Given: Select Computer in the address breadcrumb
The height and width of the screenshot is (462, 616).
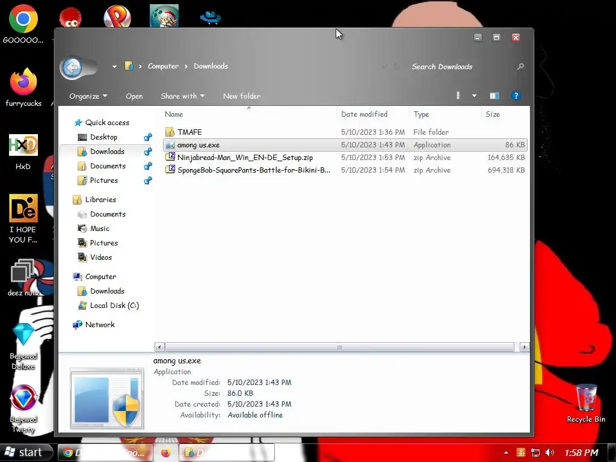Looking at the screenshot, I should click(163, 66).
